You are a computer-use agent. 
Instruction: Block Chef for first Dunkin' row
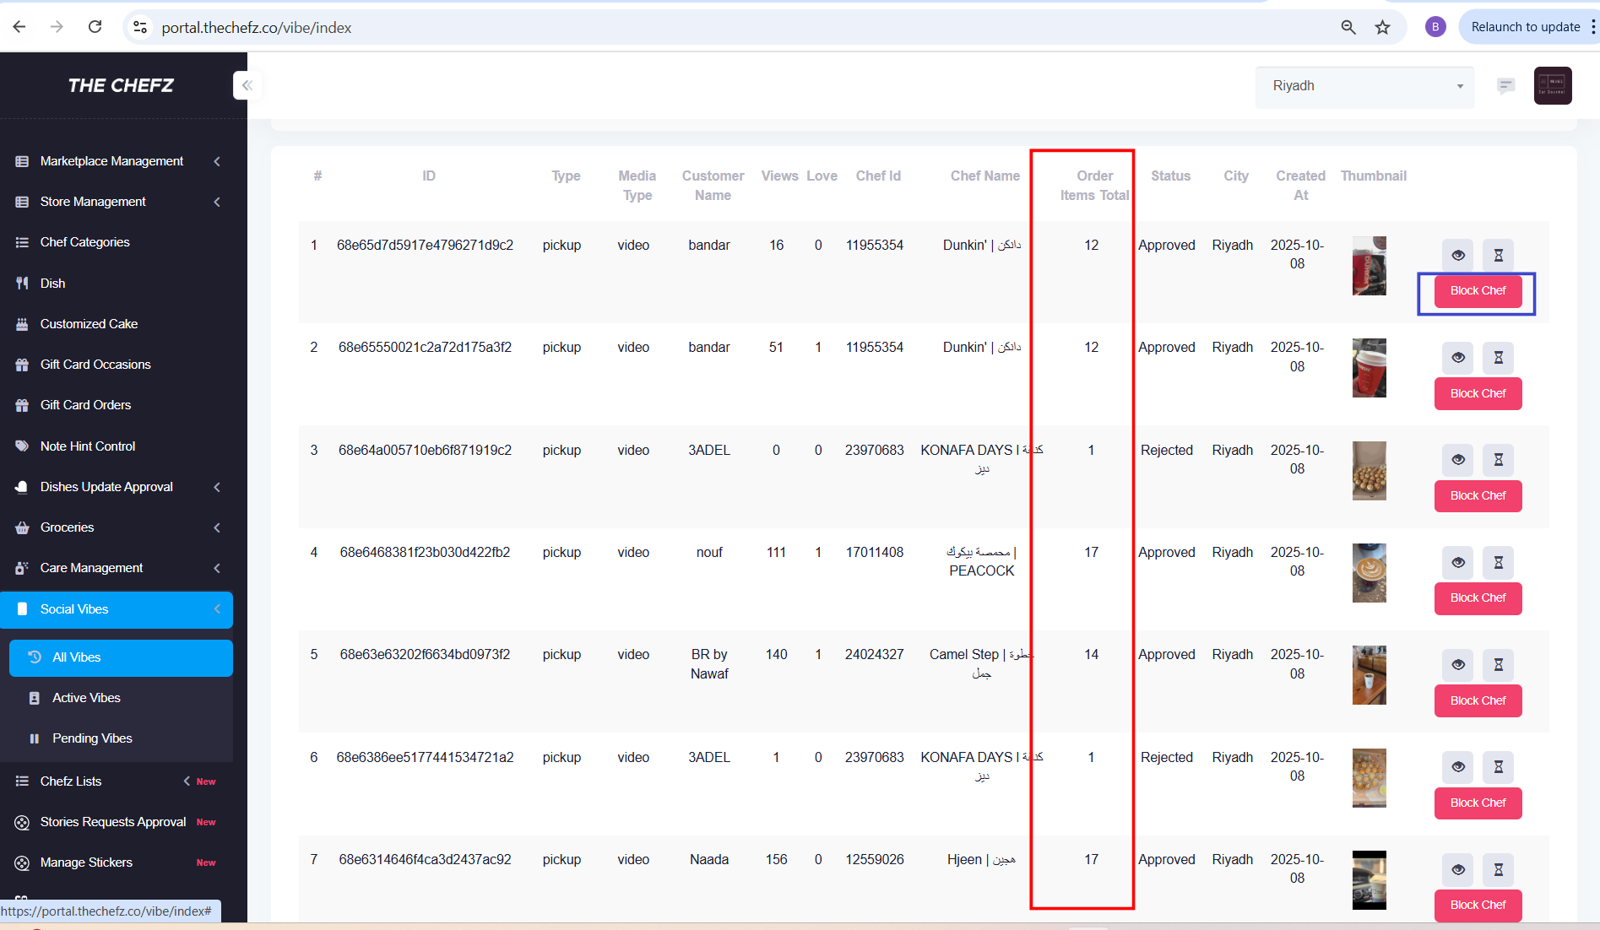pos(1478,291)
